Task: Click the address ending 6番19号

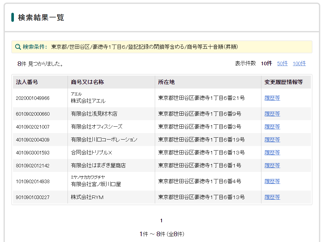Action: [201, 140]
